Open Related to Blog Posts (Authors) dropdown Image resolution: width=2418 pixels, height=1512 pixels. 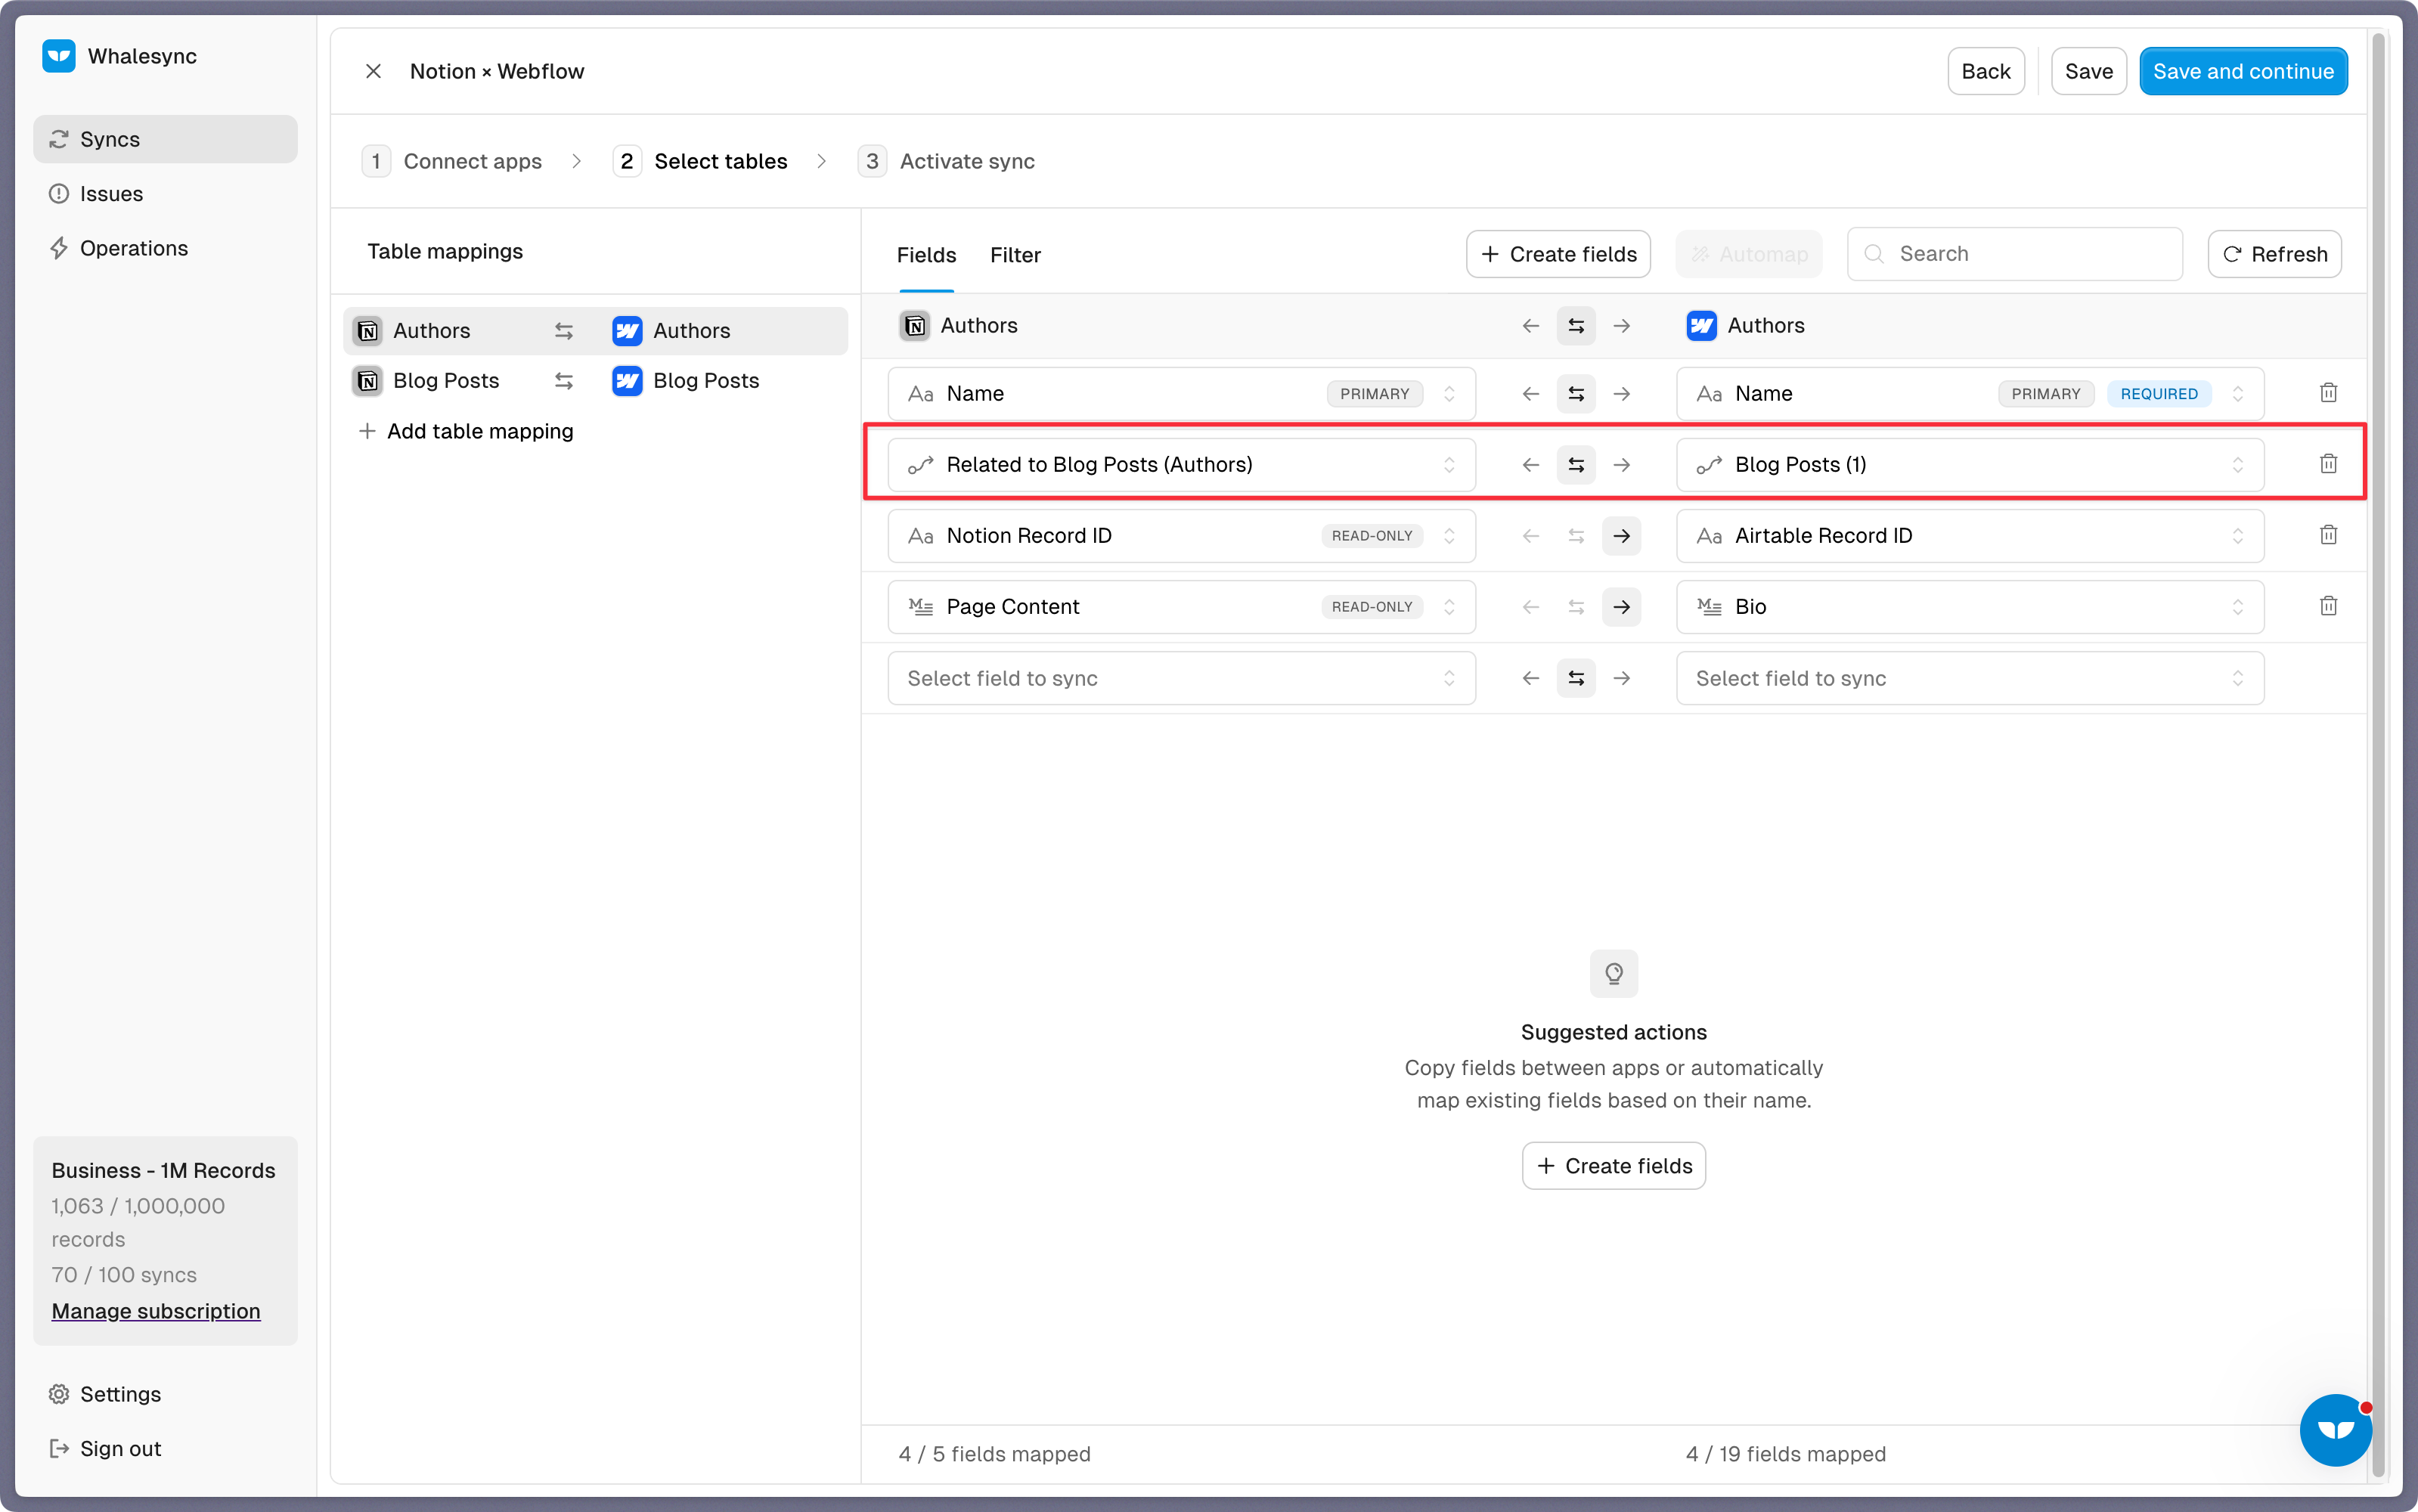[x=1181, y=465]
